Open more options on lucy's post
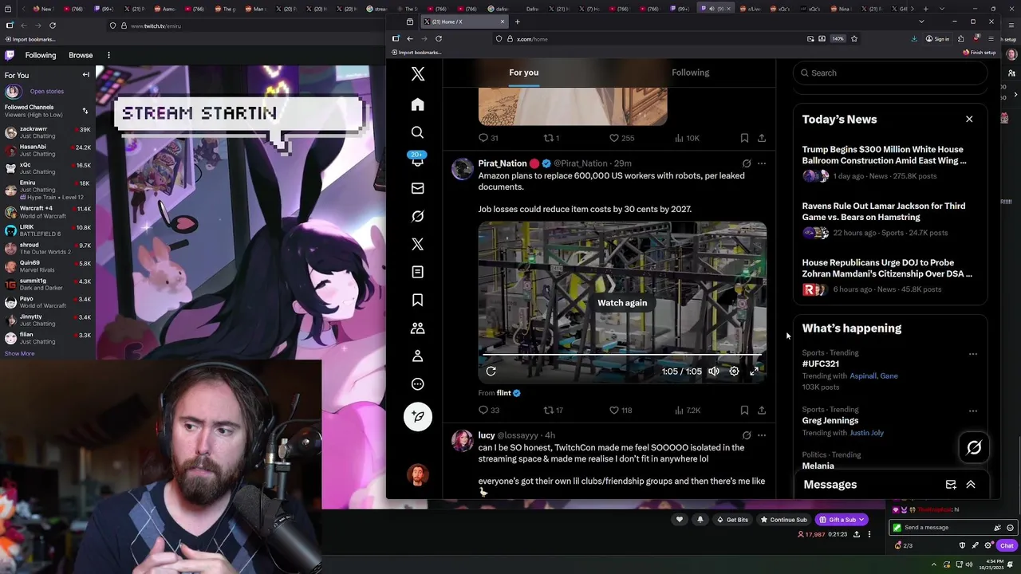This screenshot has width=1021, height=574. pos(762,435)
